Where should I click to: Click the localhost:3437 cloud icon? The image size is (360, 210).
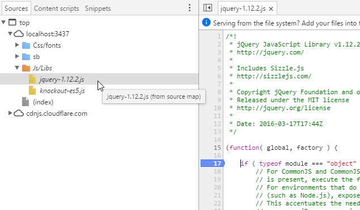point(19,34)
